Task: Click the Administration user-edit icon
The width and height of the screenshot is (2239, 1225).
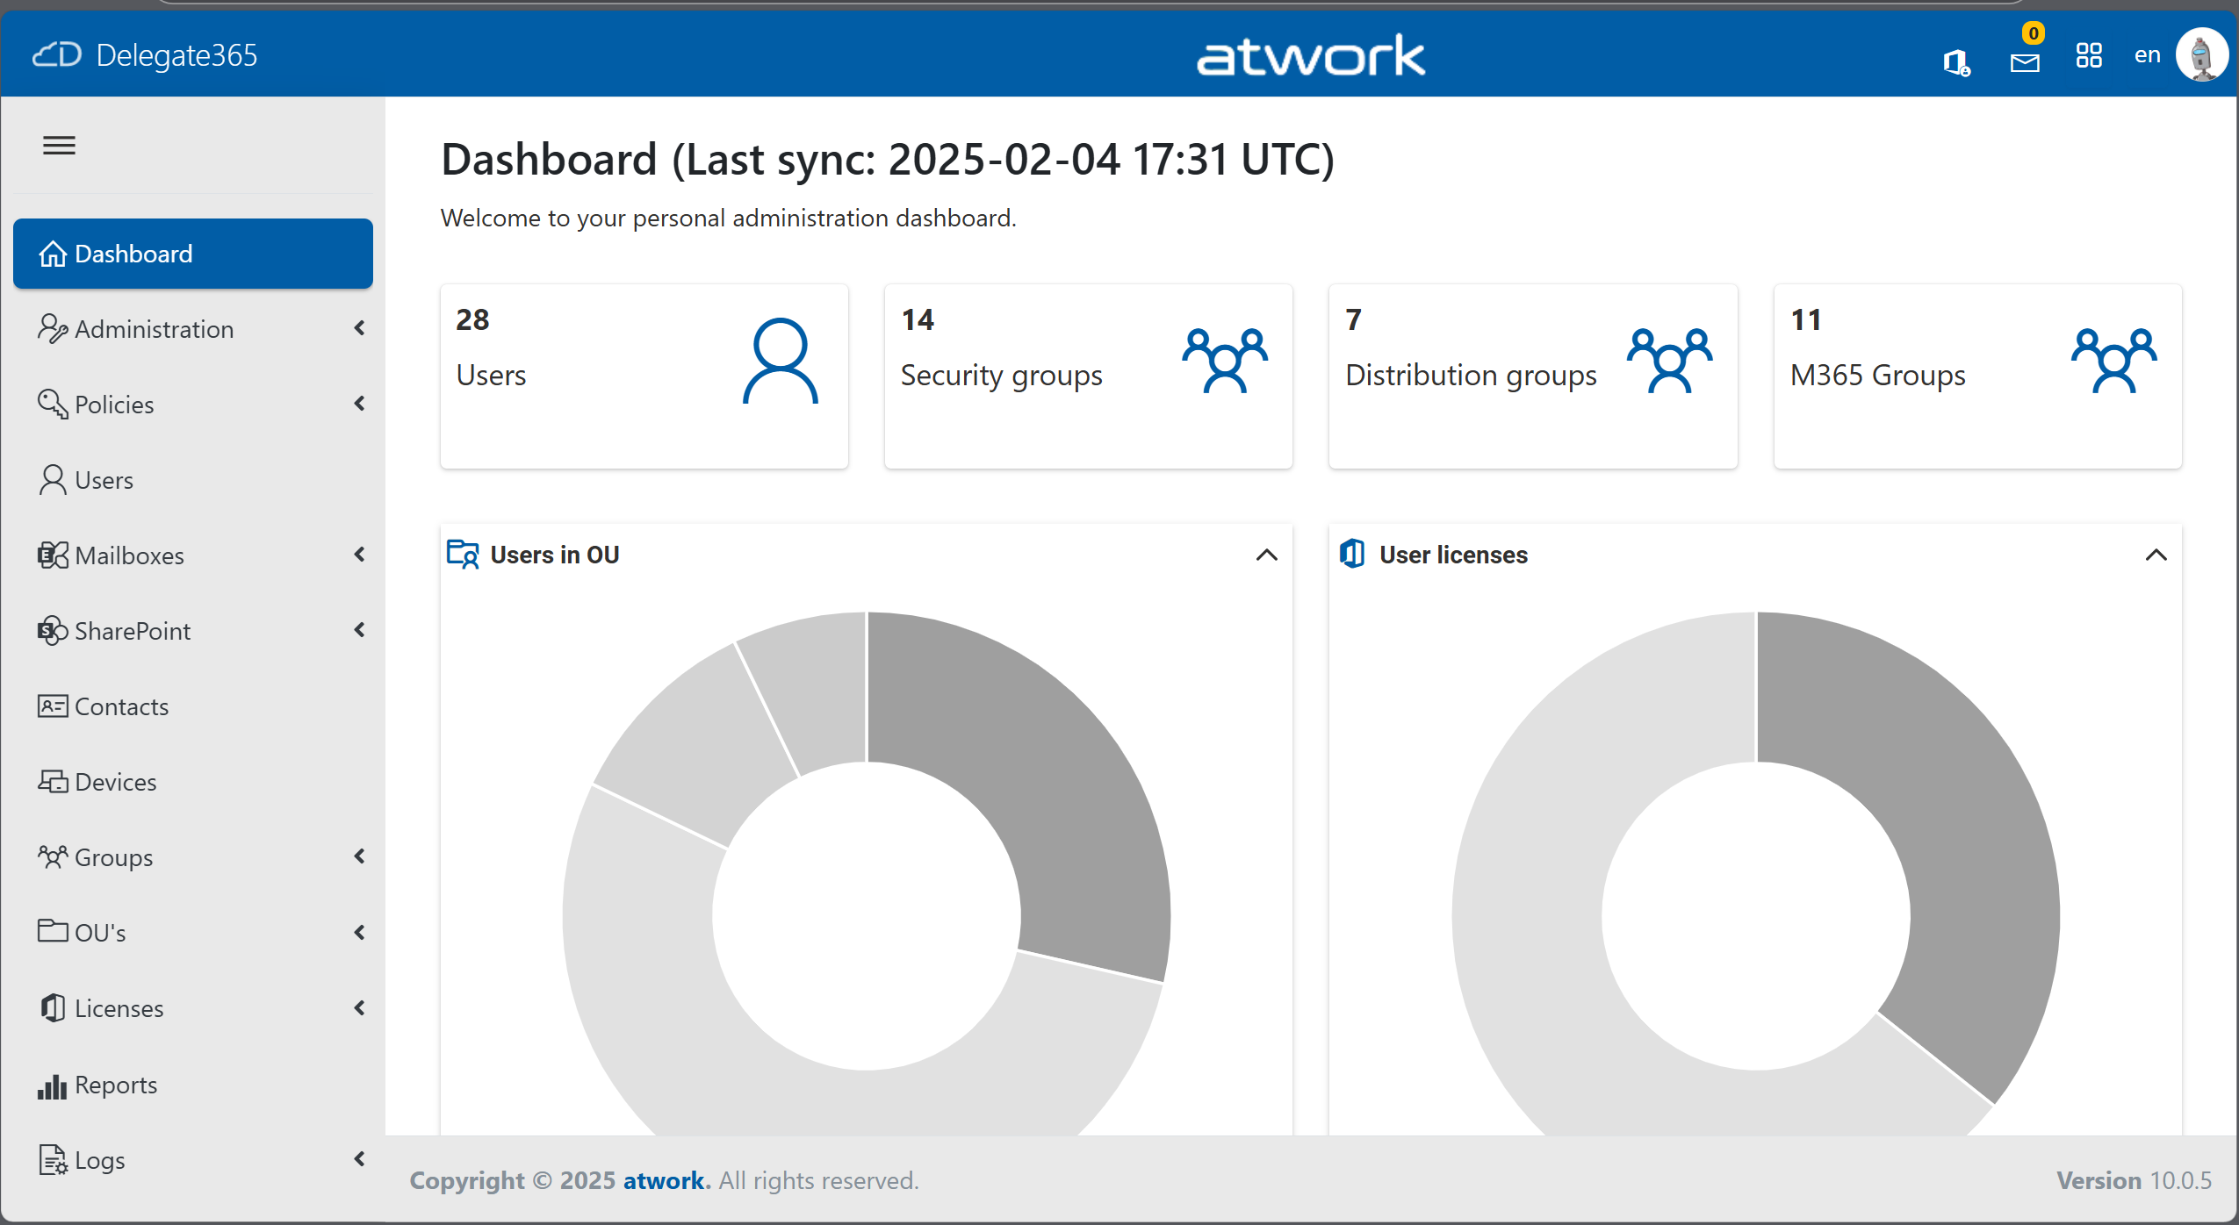Action: pyautogui.click(x=53, y=329)
